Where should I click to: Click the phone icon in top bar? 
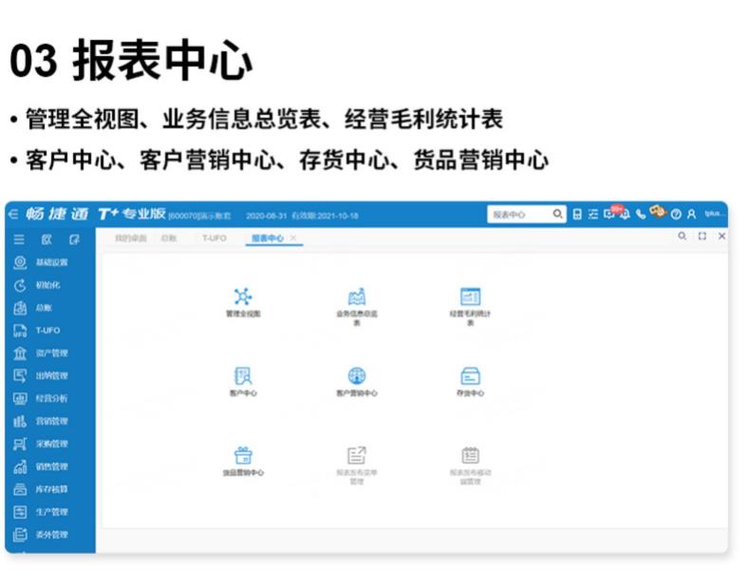tap(641, 214)
